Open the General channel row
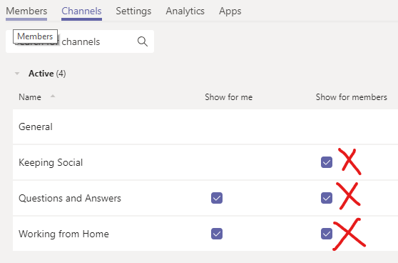This screenshot has height=263, width=398. tap(205, 126)
